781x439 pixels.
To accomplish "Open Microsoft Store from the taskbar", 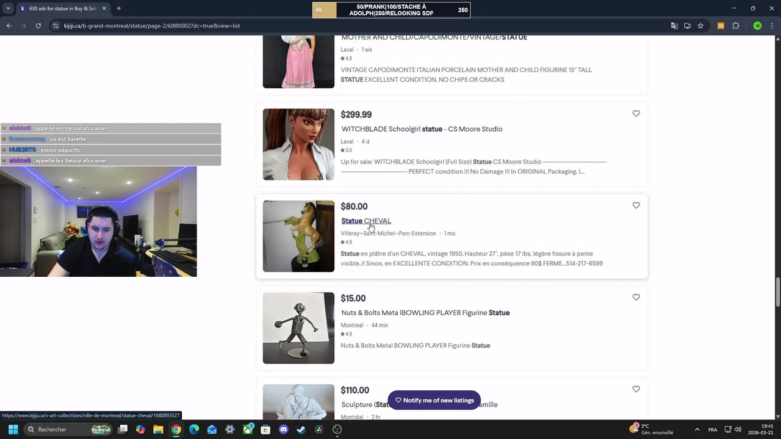I will [x=265, y=429].
